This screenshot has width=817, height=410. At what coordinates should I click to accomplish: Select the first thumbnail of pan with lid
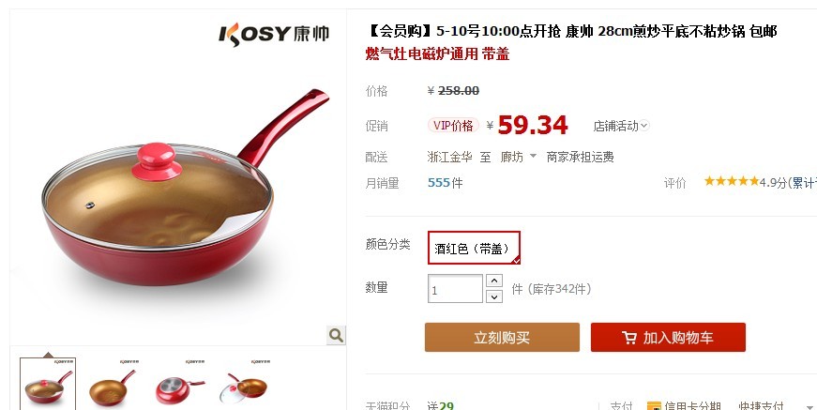(x=48, y=384)
